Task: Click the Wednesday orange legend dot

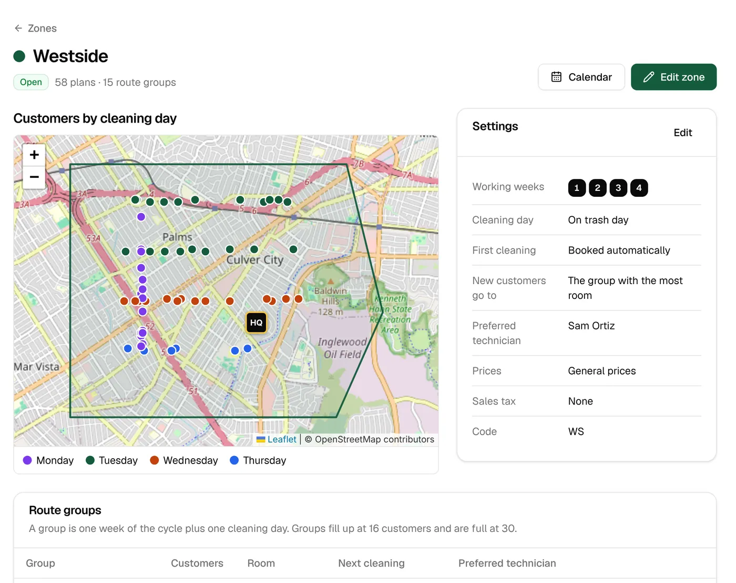Action: tap(155, 460)
